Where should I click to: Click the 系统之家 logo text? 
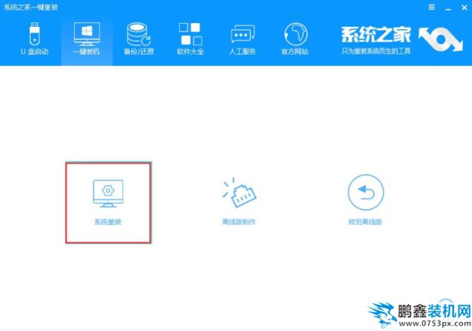pos(376,35)
